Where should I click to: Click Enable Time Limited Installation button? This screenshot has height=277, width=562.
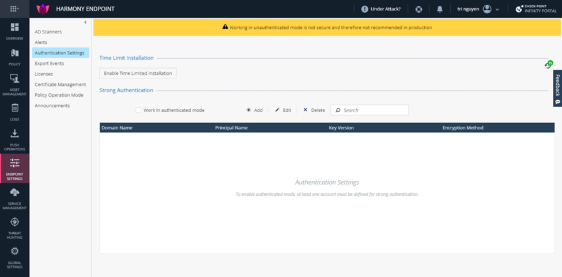pos(138,73)
